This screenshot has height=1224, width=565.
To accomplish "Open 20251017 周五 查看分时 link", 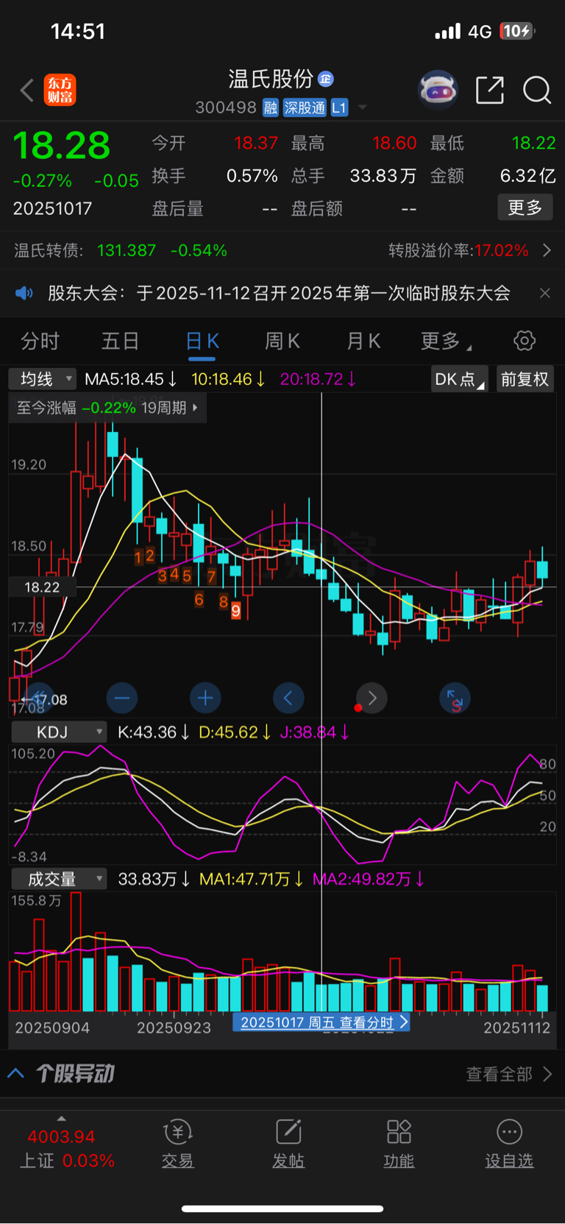I will tap(321, 1022).
